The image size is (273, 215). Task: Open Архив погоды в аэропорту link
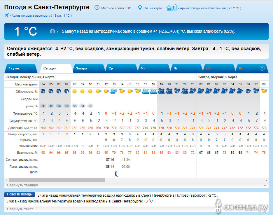click(42, 15)
